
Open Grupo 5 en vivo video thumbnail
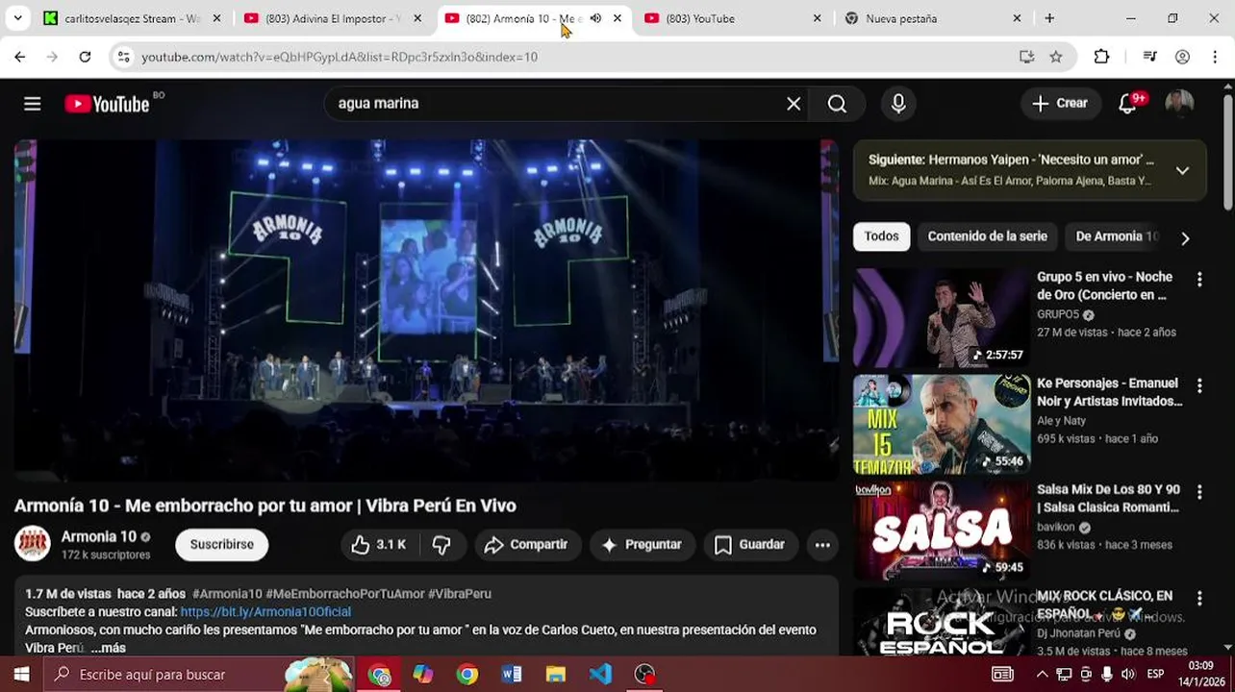[941, 318]
